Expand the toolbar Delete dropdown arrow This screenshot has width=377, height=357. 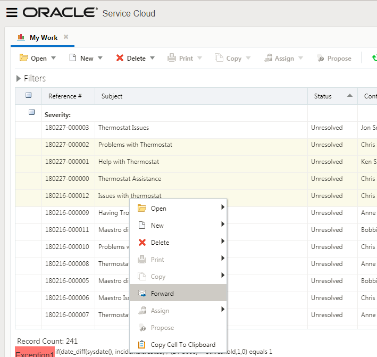click(152, 59)
